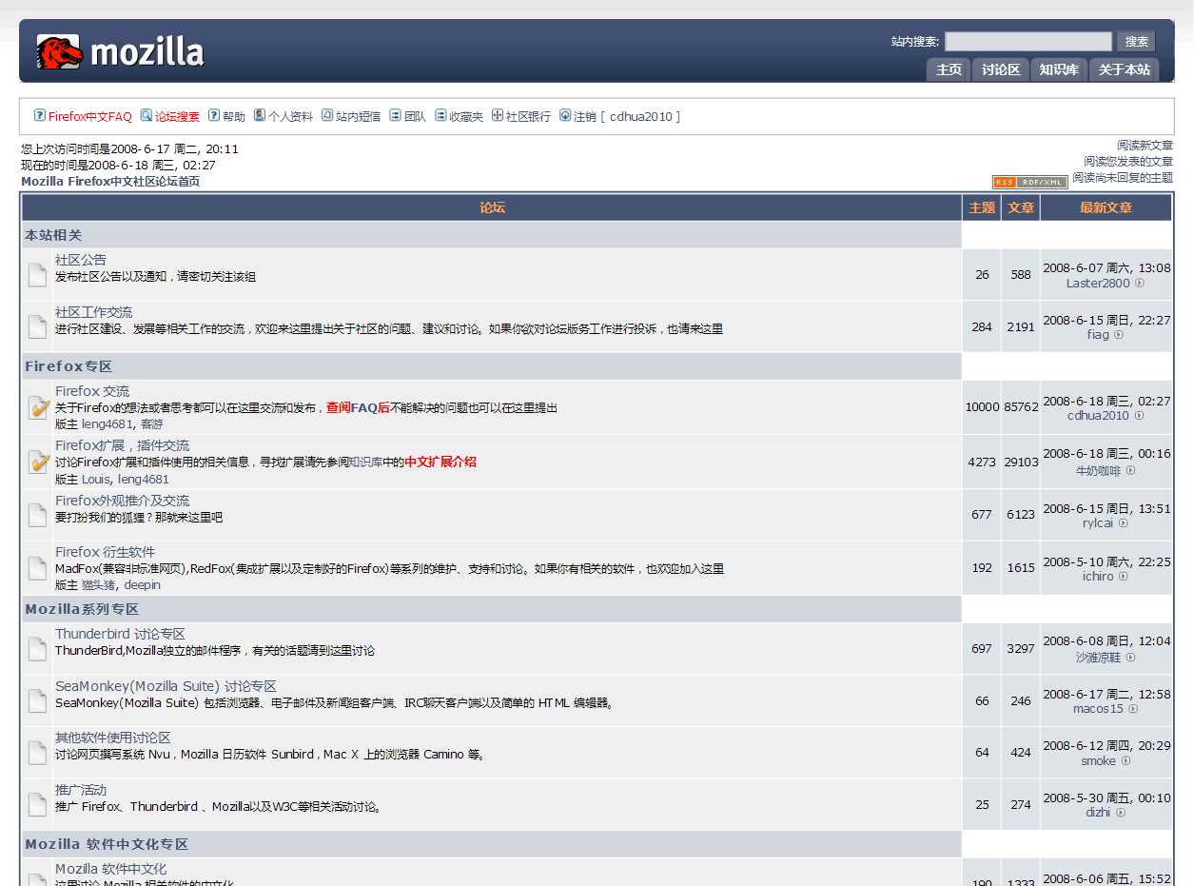Open 阅读尚未回复的主题 link

pos(1123,177)
